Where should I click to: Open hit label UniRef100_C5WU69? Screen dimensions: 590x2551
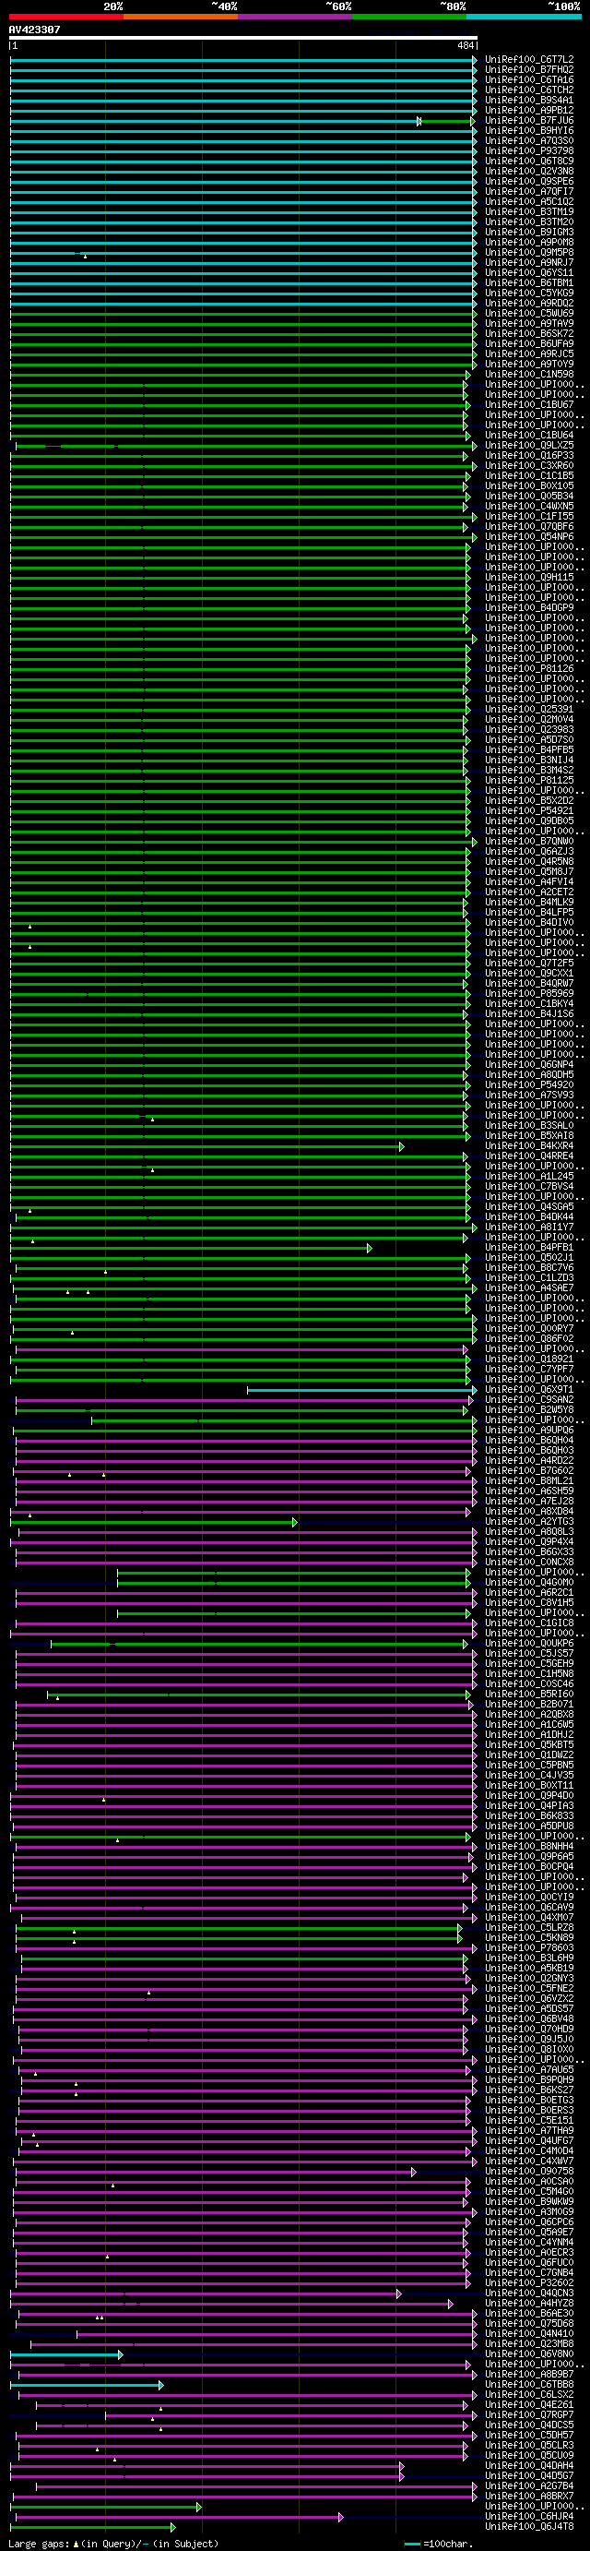528,313
